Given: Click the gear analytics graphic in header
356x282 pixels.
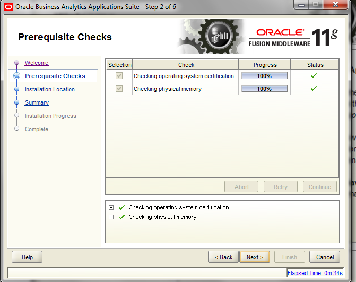Looking at the screenshot, I should click(x=211, y=36).
